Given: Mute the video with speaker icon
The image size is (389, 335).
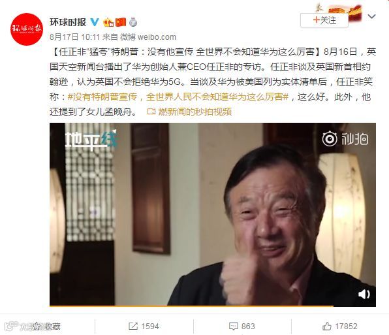Looking at the screenshot, I should point(364,295).
